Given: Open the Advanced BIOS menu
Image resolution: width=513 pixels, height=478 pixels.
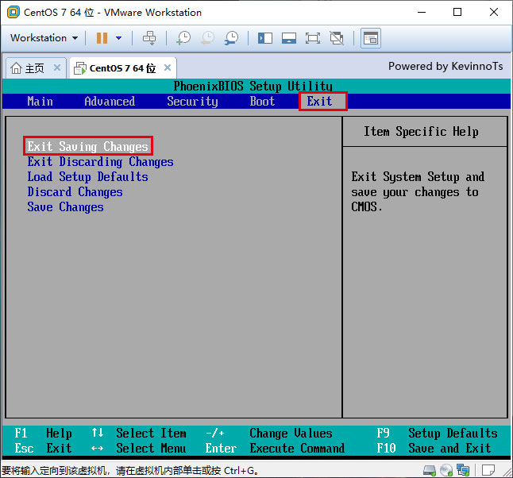Looking at the screenshot, I should click(x=110, y=102).
